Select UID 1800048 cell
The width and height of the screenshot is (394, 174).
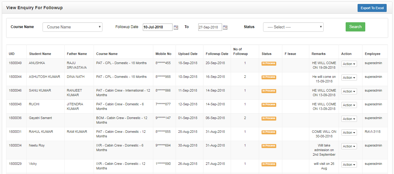[15, 104]
